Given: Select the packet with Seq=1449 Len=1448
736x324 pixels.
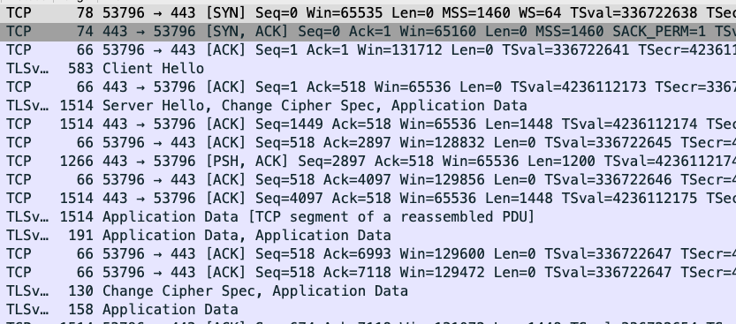Looking at the screenshot, I should click(x=368, y=124).
